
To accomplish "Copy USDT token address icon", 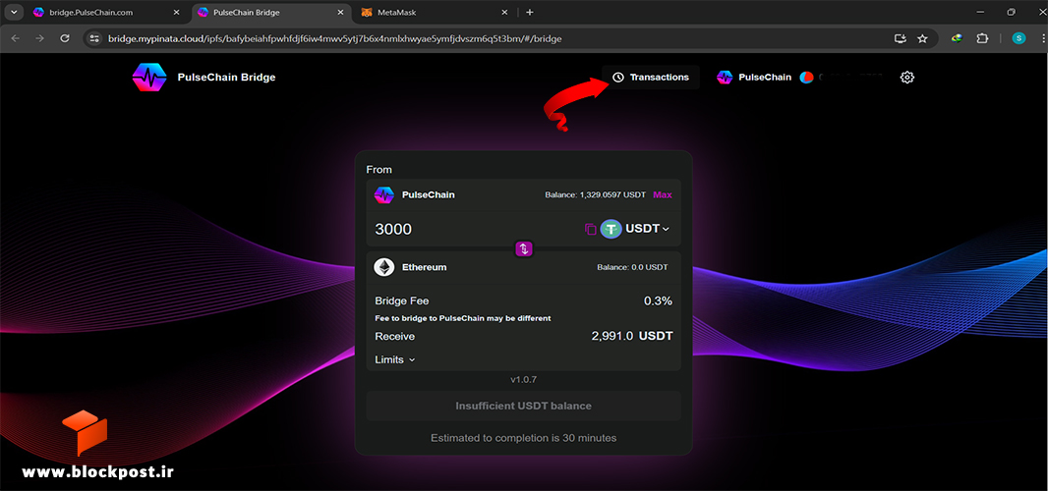I will point(590,229).
